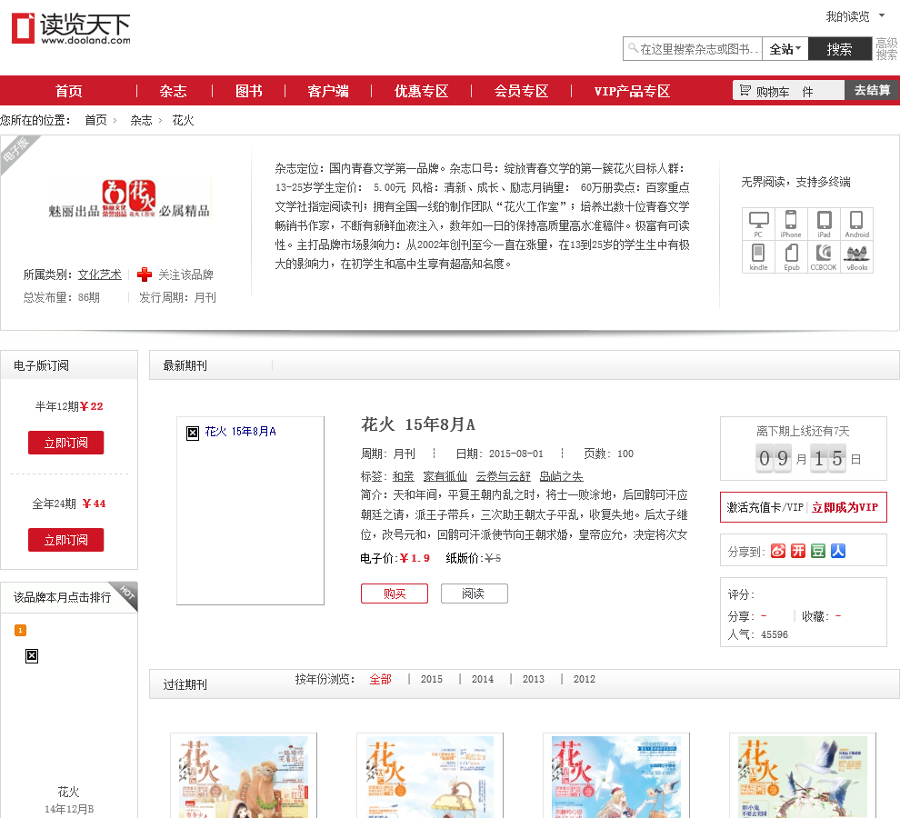This screenshot has width=900, height=818.
Task: Open the 全站 search scope dropdown
Action: (x=785, y=49)
